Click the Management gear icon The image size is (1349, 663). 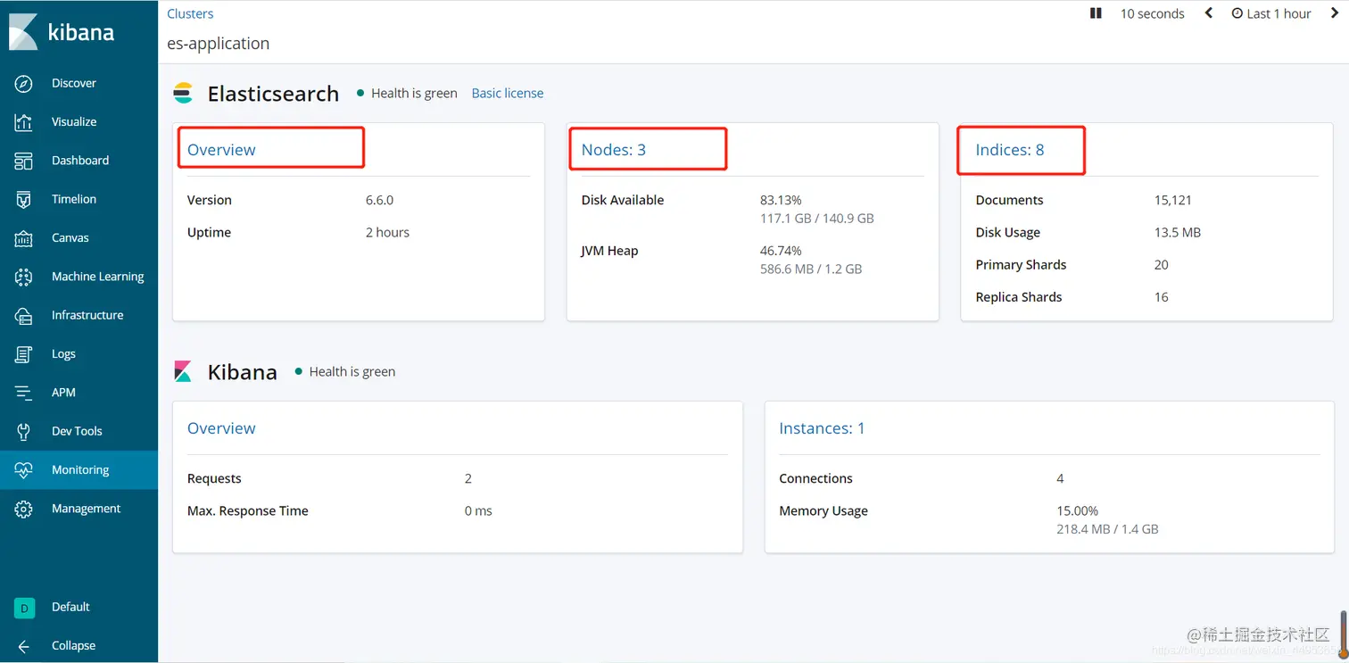tap(24, 509)
